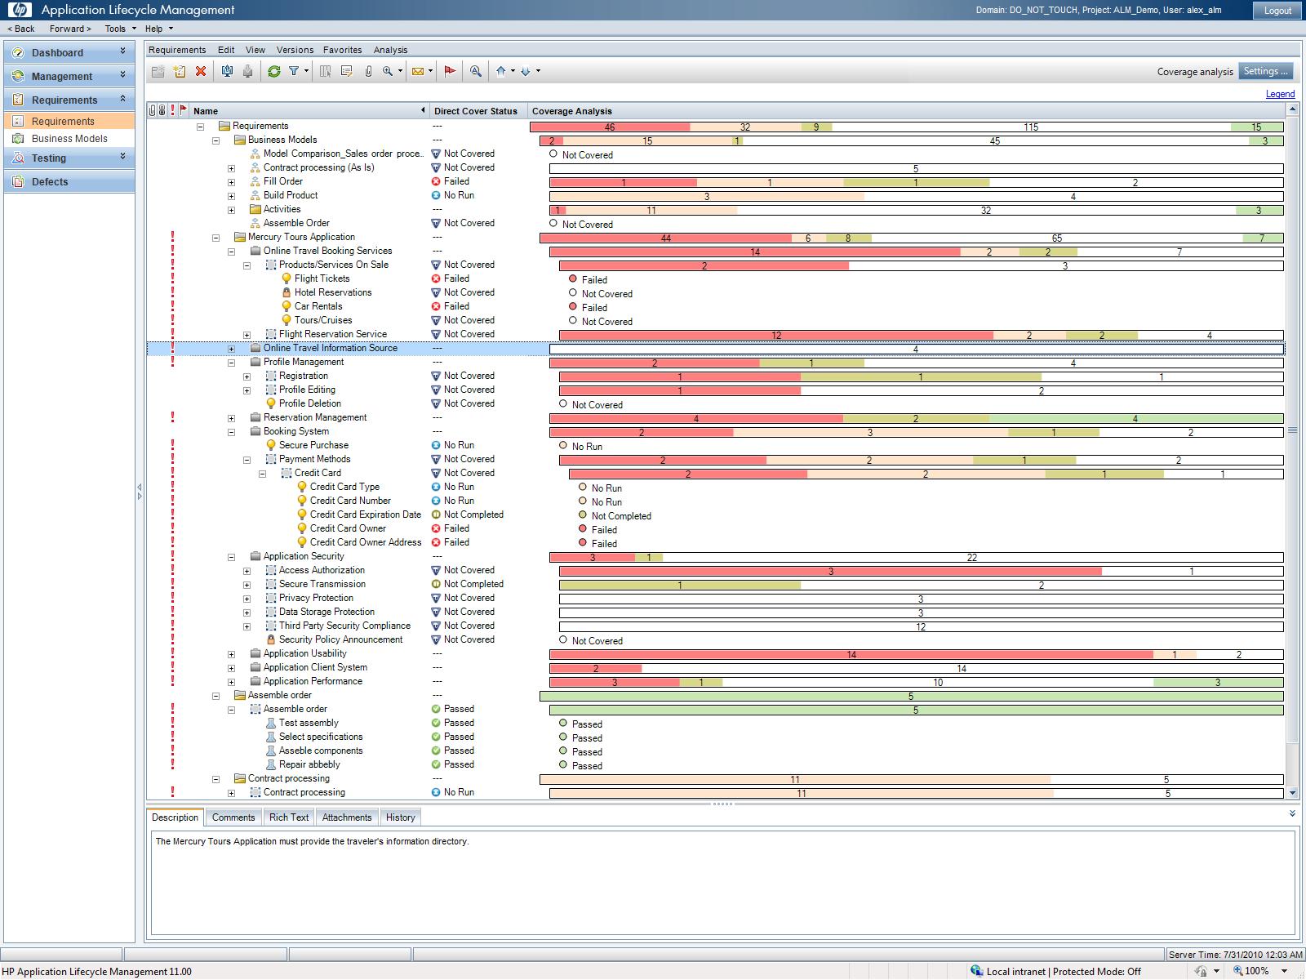Open the Requirements menu
The height and width of the screenshot is (980, 1306).
(177, 50)
